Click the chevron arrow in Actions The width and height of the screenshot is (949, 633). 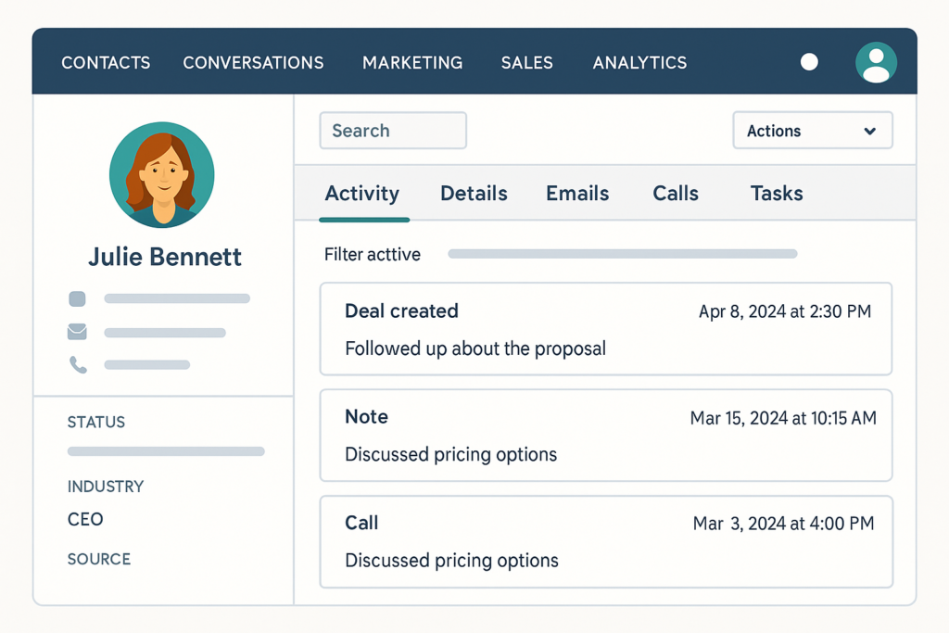pos(869,131)
